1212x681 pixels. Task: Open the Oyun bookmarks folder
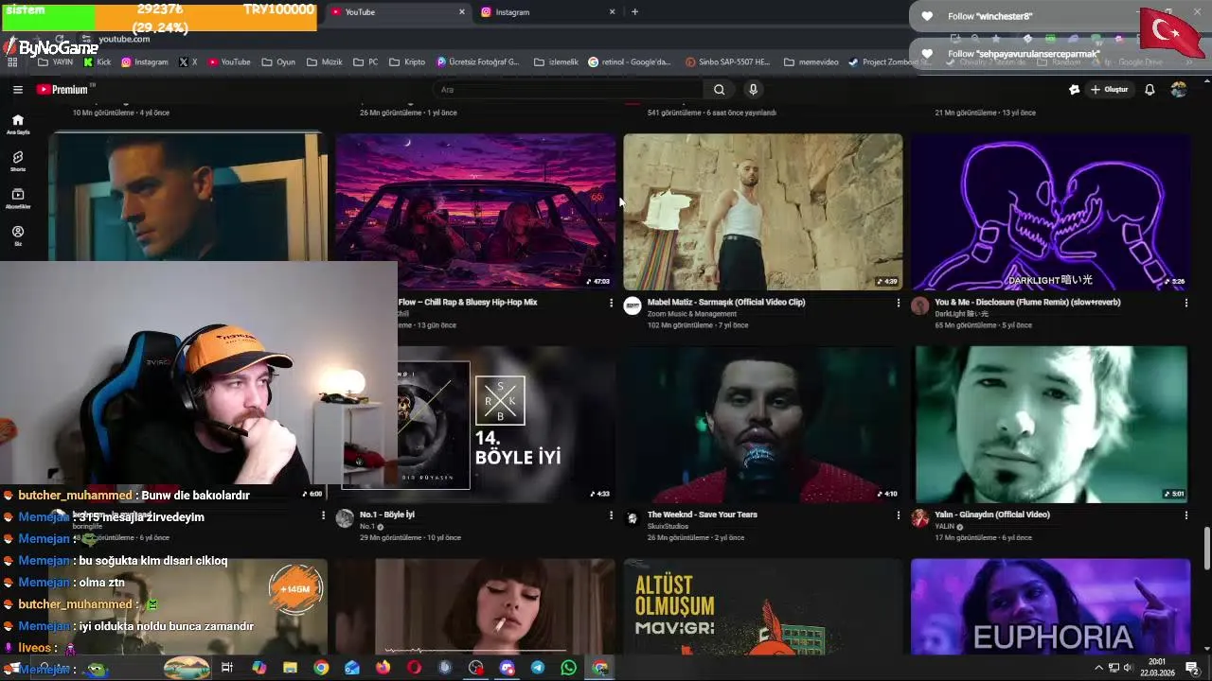pos(278,62)
